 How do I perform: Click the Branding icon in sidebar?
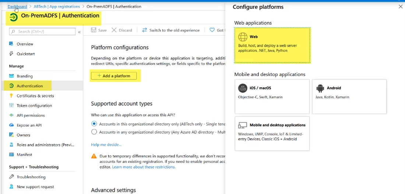click(11, 76)
